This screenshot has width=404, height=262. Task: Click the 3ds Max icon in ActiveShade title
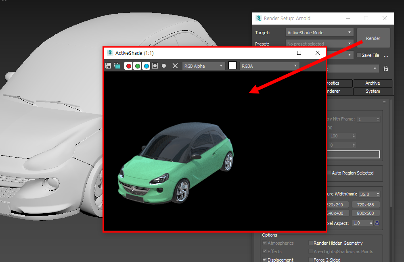point(110,53)
